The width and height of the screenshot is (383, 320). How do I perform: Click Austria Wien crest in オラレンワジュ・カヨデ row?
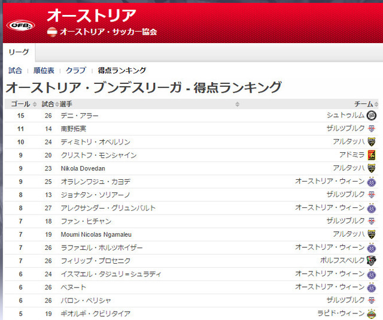(372, 182)
